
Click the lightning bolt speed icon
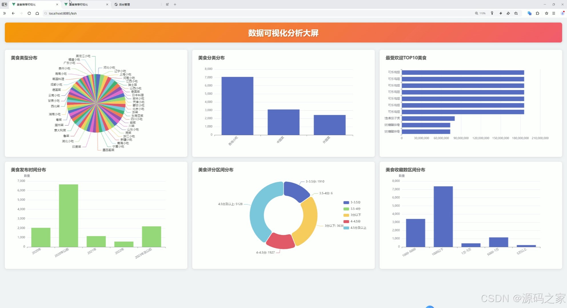click(501, 13)
